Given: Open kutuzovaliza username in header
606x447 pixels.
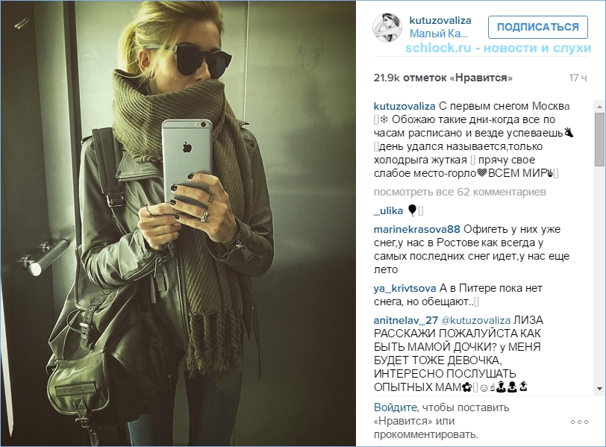Looking at the screenshot, I should 440,20.
